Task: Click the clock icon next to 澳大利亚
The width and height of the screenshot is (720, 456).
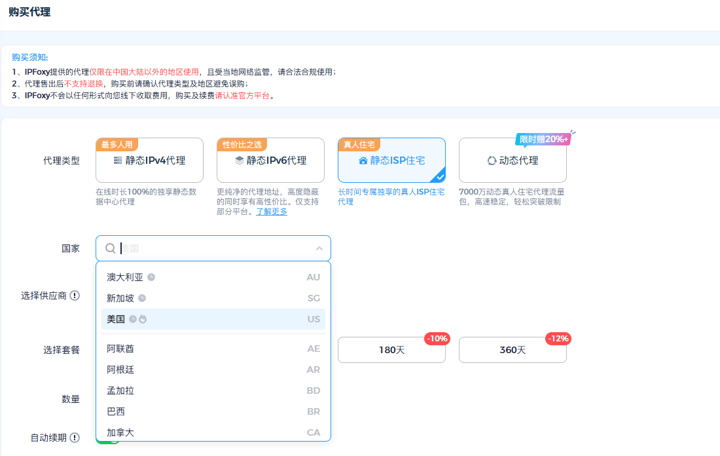Action: pyautogui.click(x=151, y=277)
